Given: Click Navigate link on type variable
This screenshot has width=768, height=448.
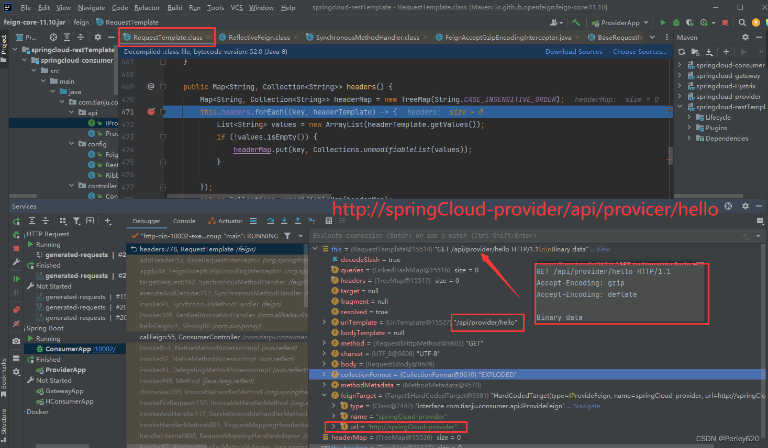Looking at the screenshot, I should click(587, 406).
